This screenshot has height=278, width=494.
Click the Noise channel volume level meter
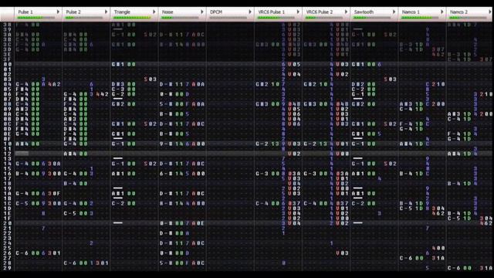[x=180, y=18]
